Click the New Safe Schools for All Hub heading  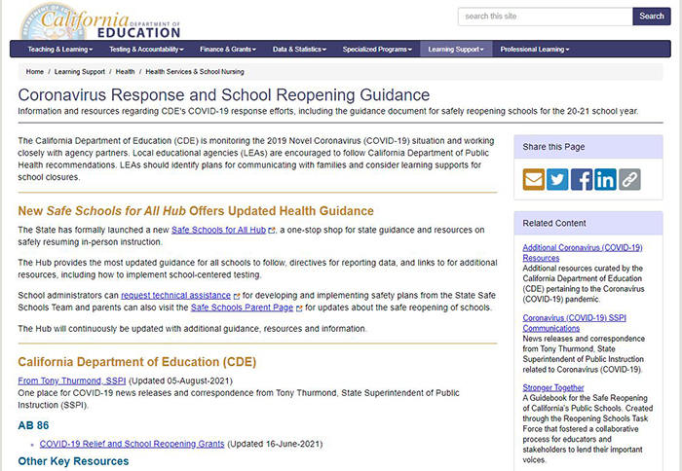(x=196, y=211)
